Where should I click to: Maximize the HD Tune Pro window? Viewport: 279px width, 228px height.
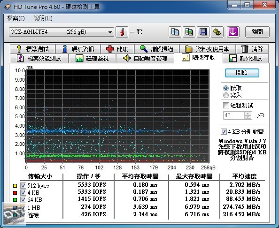pos(247,5)
